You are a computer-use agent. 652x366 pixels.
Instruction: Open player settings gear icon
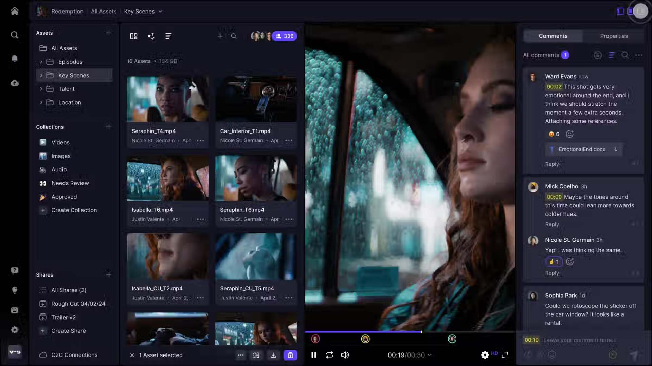tap(485, 355)
